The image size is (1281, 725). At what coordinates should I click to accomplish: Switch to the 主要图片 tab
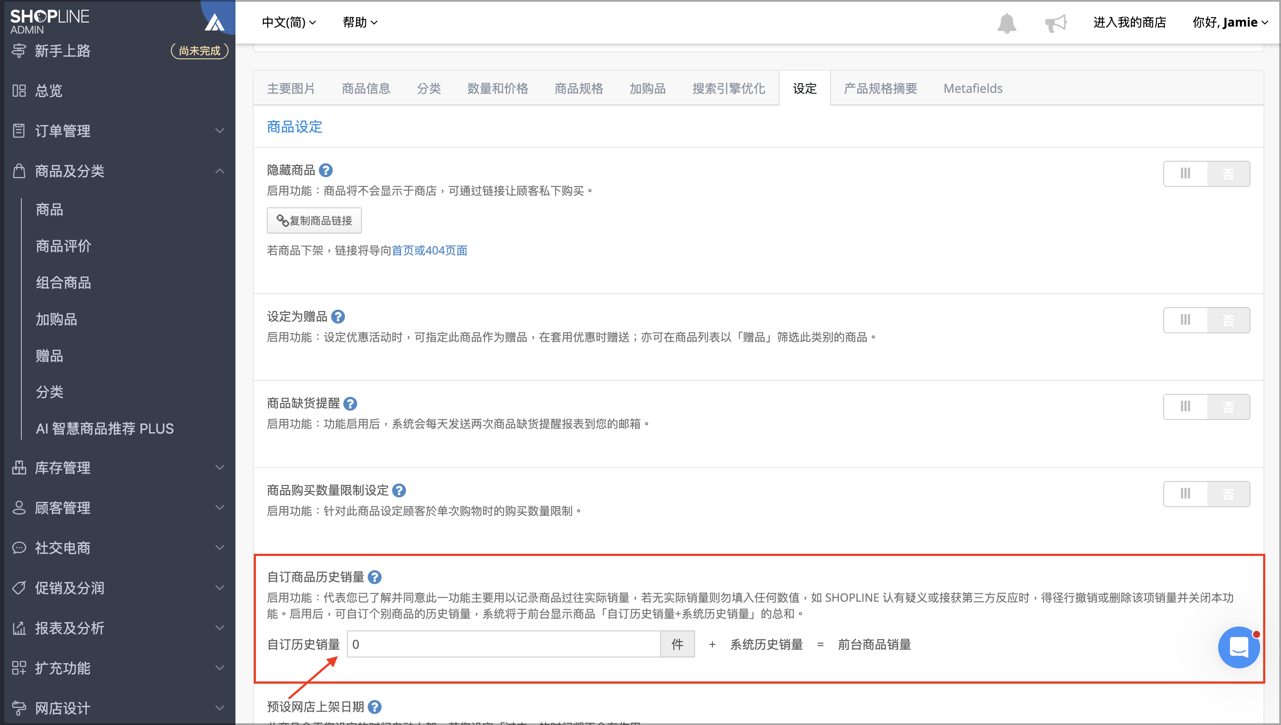[291, 88]
